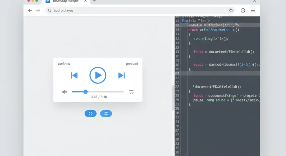The height and width of the screenshot is (156, 286).
Task: Click the blue equalizer settings button
Action: (x=106, y=114)
